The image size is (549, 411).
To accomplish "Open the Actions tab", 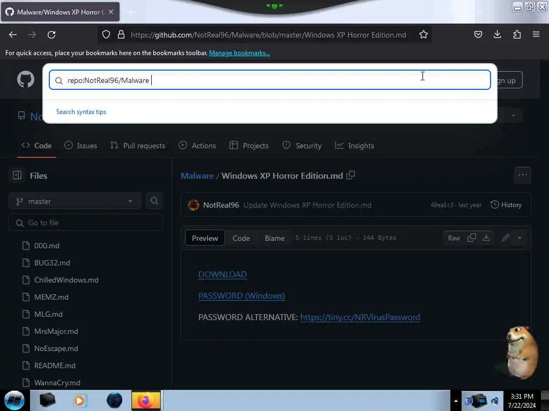I will [197, 146].
